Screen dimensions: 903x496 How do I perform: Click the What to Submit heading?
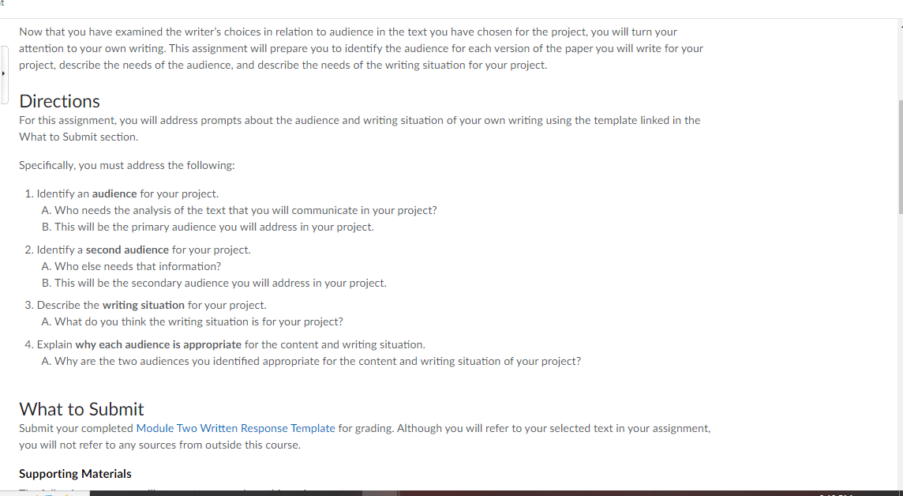tap(81, 409)
